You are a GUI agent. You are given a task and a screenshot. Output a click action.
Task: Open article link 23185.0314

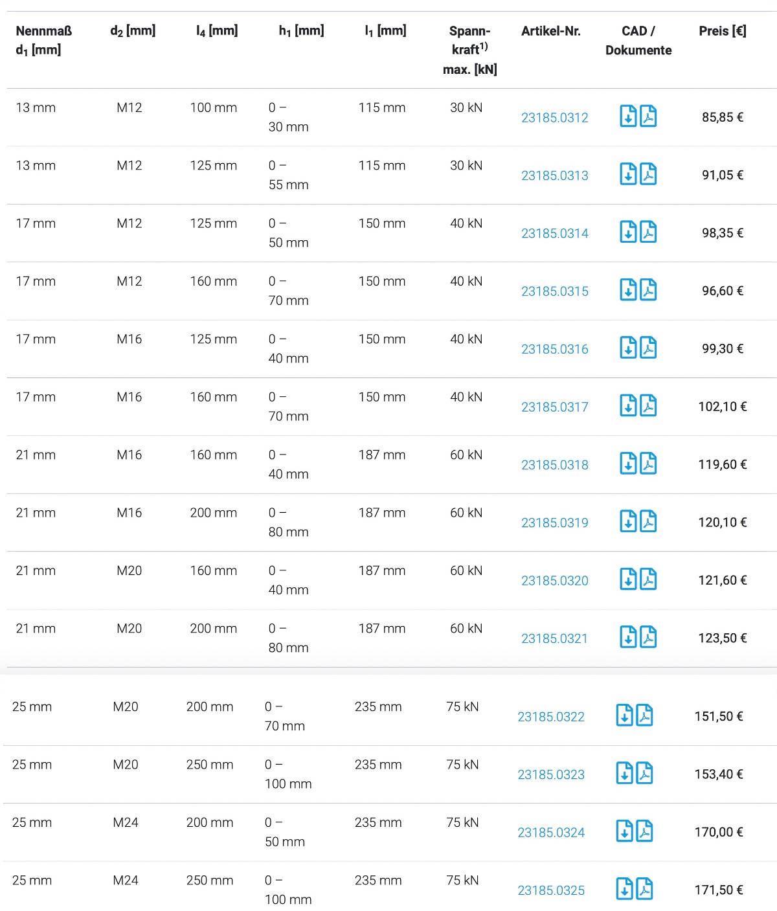pyautogui.click(x=555, y=234)
